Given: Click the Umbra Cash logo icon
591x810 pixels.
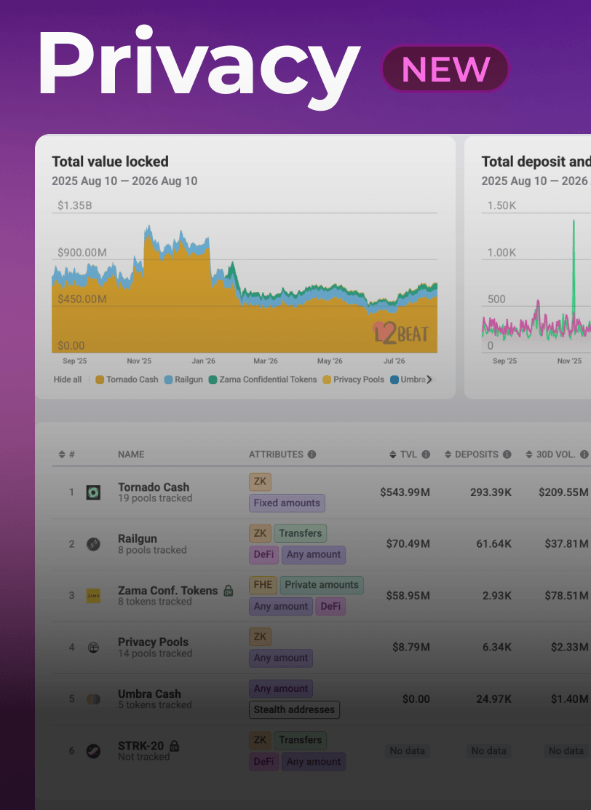Looking at the screenshot, I should (93, 699).
